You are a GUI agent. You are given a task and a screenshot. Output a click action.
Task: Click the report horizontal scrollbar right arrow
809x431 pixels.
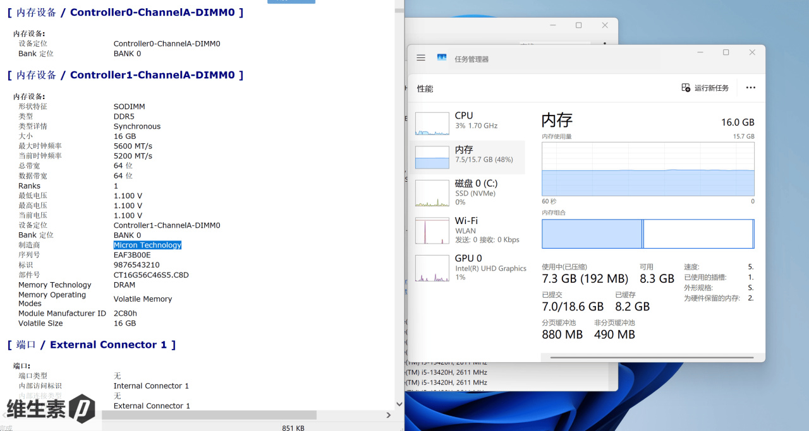point(389,415)
